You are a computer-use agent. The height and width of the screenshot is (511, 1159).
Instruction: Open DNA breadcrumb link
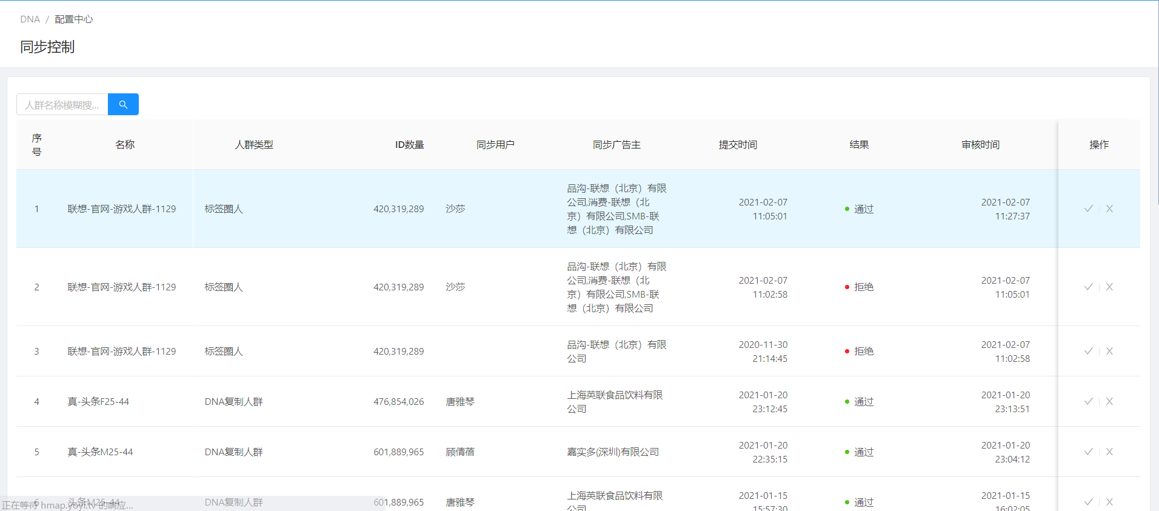click(x=30, y=19)
